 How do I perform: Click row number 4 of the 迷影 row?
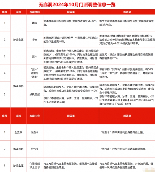[5, 73]
